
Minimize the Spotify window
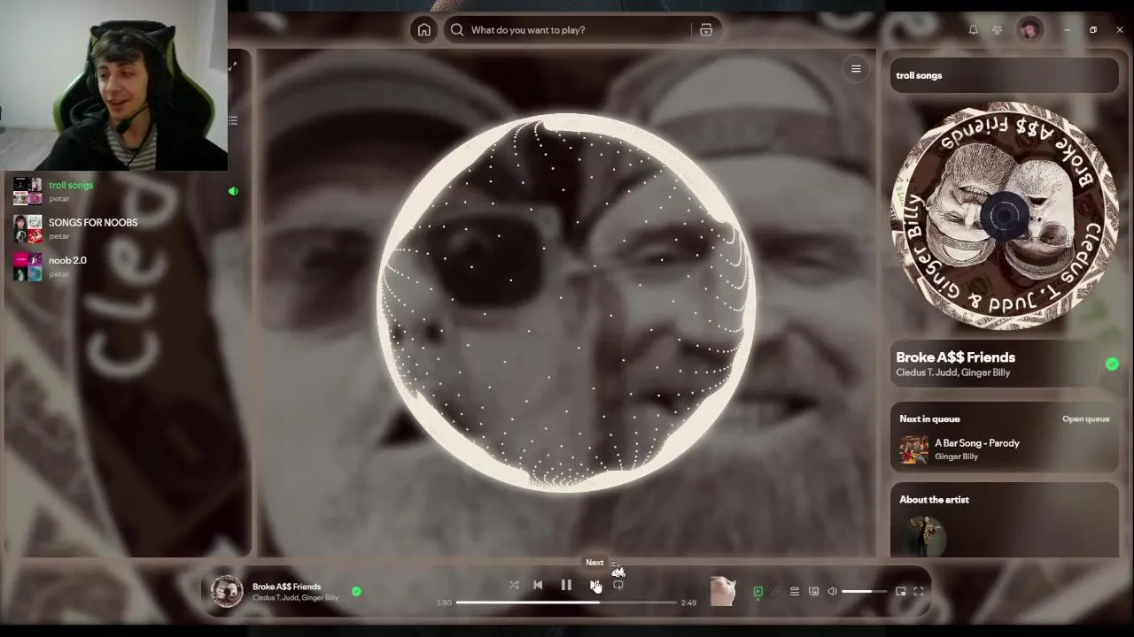click(1067, 30)
